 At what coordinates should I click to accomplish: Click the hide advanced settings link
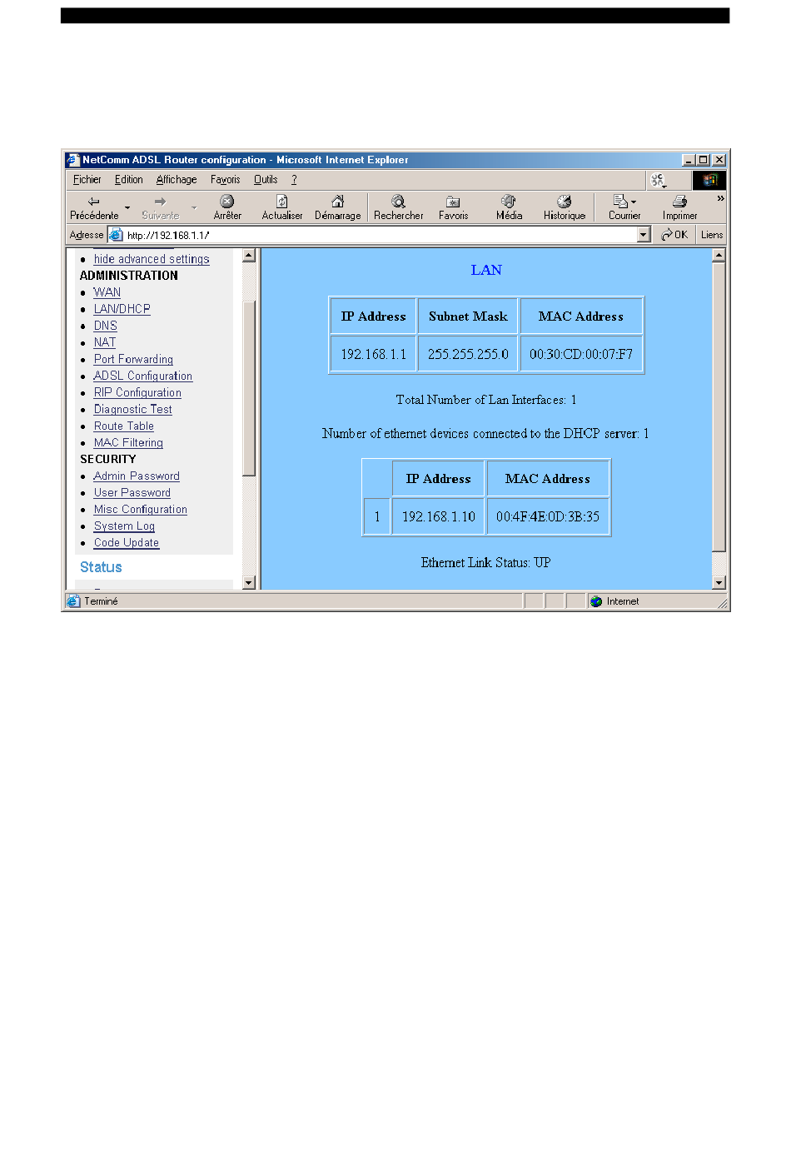152,259
